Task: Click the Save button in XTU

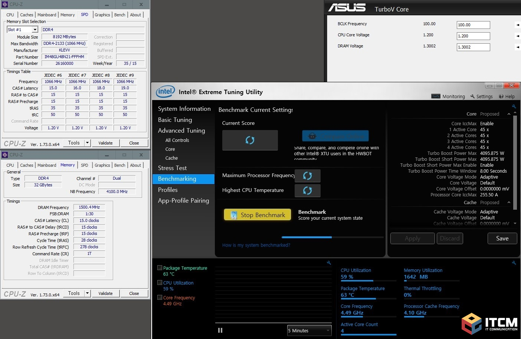Action: point(502,239)
